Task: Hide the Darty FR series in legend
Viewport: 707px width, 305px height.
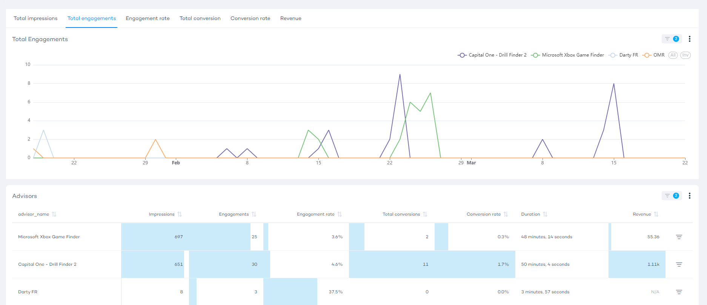Action: point(624,55)
